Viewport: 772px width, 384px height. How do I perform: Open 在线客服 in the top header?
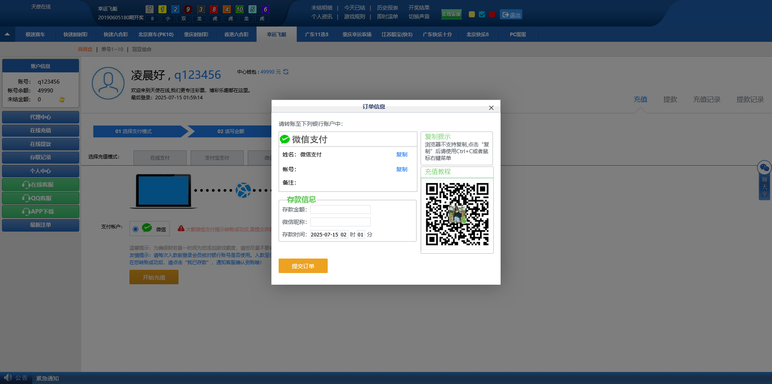(x=451, y=14)
